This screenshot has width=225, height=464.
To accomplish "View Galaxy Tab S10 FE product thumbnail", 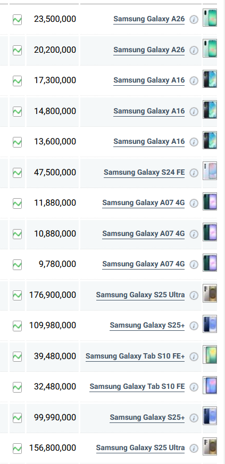I will 210,385.
